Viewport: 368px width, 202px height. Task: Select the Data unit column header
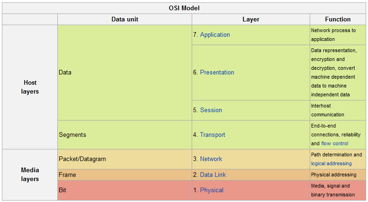coord(125,20)
